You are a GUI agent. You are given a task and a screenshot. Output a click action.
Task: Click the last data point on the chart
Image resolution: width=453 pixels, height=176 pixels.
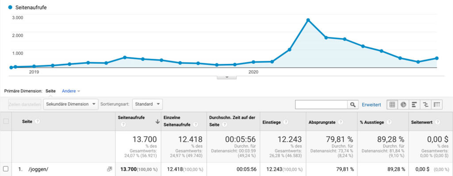(437, 58)
